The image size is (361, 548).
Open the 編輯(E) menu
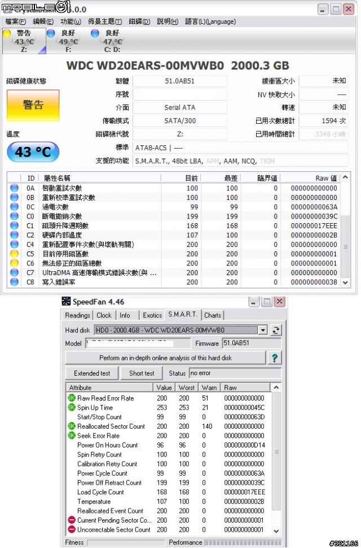(43, 21)
